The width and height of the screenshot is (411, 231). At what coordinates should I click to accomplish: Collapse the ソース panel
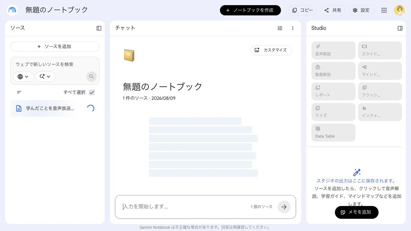(99, 28)
